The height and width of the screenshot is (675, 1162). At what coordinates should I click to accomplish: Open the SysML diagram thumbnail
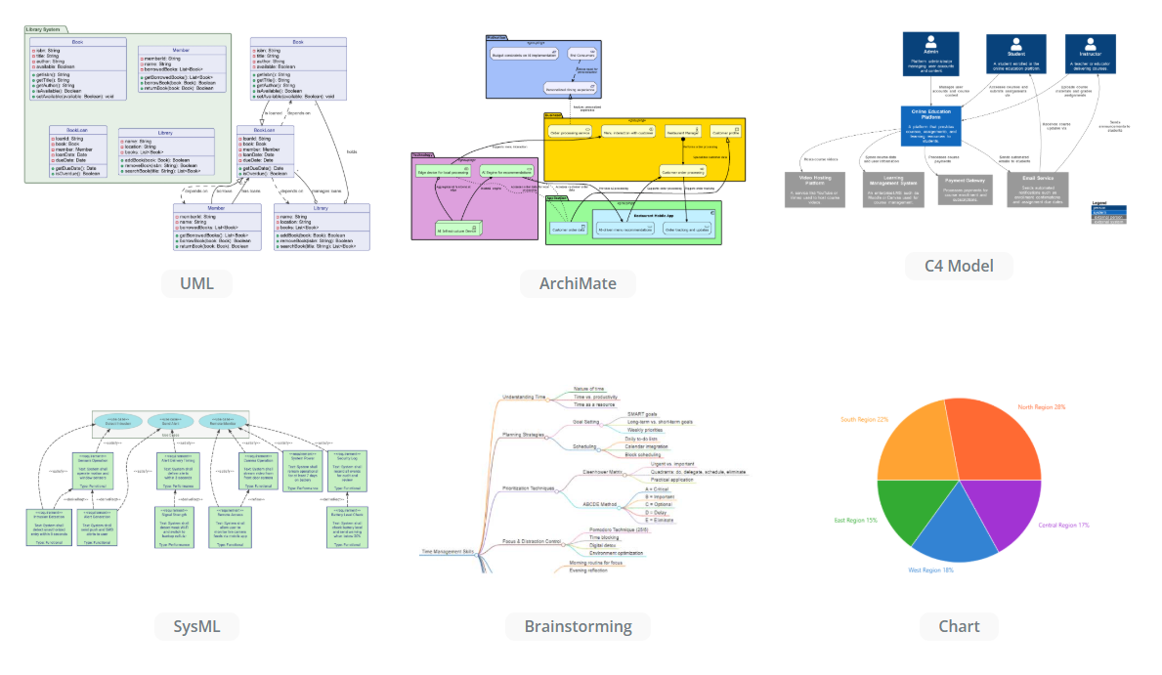point(195,479)
